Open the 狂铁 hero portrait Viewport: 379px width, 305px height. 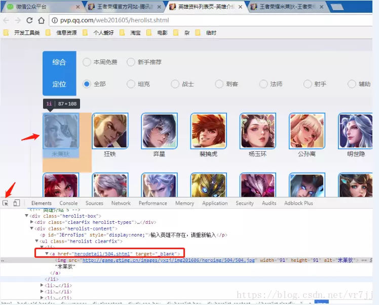point(110,131)
